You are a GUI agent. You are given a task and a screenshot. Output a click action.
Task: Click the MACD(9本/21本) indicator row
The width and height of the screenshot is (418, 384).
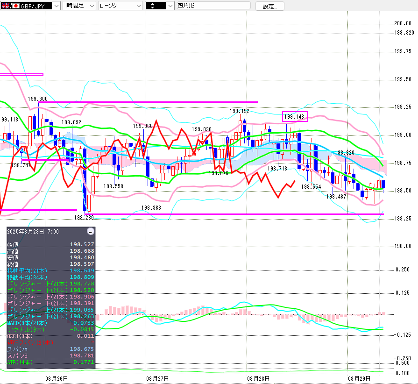50,323
